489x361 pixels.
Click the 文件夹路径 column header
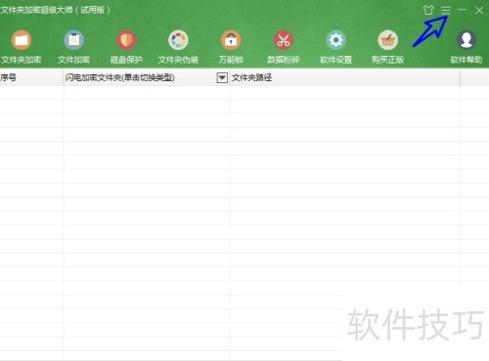[x=345, y=77]
